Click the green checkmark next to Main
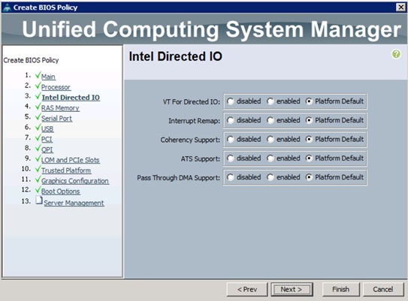This screenshot has height=301, width=408. (38, 75)
